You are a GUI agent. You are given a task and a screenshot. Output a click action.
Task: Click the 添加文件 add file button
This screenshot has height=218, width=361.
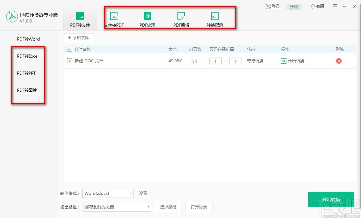coord(79,37)
